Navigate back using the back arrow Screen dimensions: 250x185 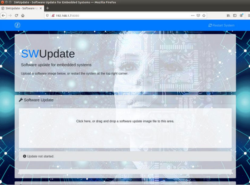(4, 15)
